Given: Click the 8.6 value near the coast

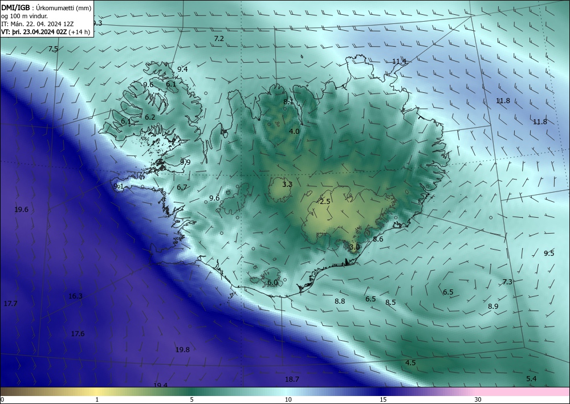Looking at the screenshot, I should (x=378, y=239).
